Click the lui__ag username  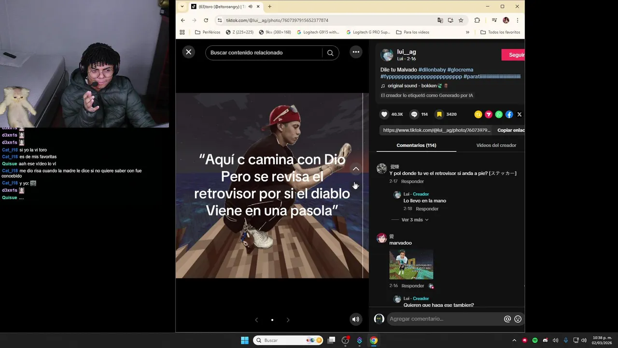407,52
